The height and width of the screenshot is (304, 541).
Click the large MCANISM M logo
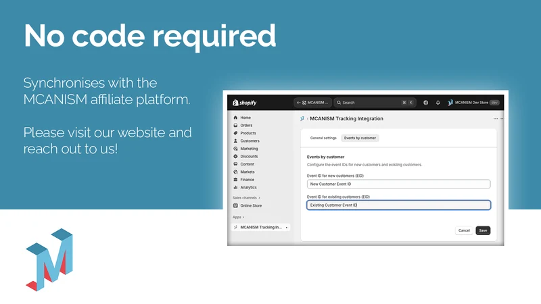tap(49, 259)
